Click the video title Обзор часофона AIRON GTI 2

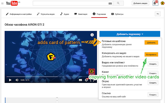[24, 25]
